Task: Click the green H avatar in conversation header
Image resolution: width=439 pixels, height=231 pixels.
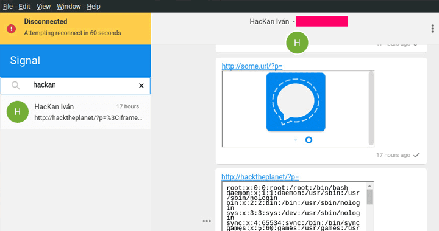Action: coord(297,43)
